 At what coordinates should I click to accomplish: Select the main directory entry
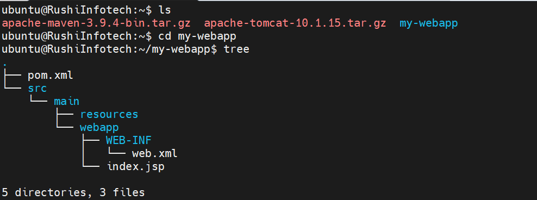tap(66, 102)
